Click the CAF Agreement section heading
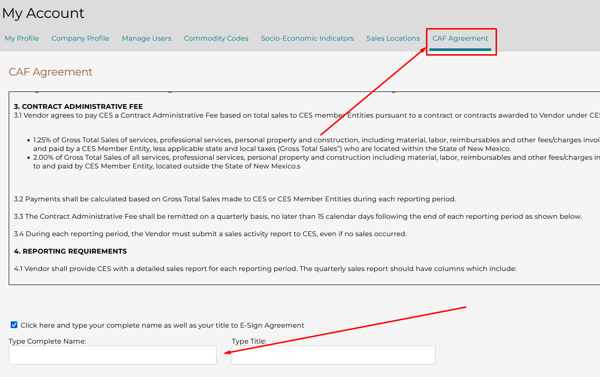 coord(51,72)
